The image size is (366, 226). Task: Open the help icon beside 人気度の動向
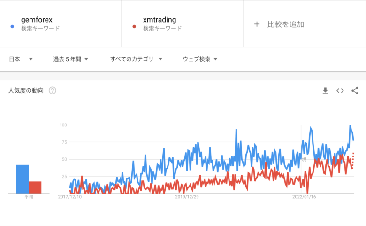coord(52,90)
